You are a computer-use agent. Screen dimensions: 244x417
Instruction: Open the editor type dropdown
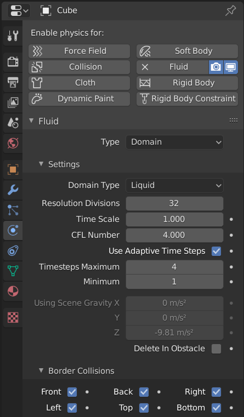tap(19, 10)
